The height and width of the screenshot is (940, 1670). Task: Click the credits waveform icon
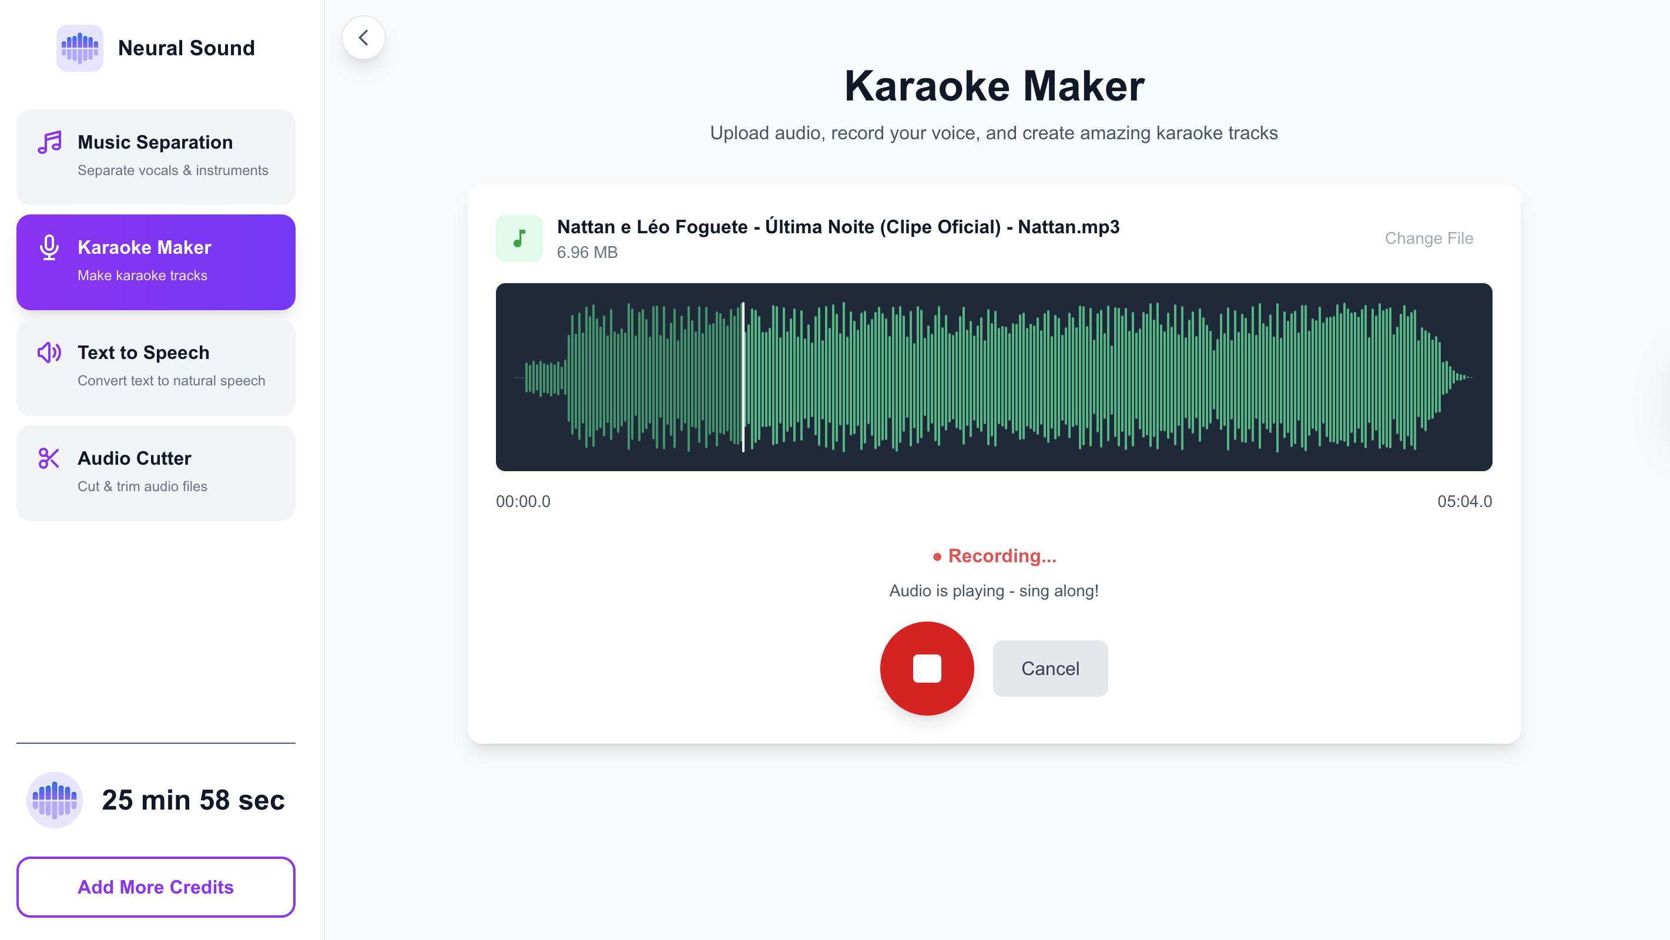[55, 800]
